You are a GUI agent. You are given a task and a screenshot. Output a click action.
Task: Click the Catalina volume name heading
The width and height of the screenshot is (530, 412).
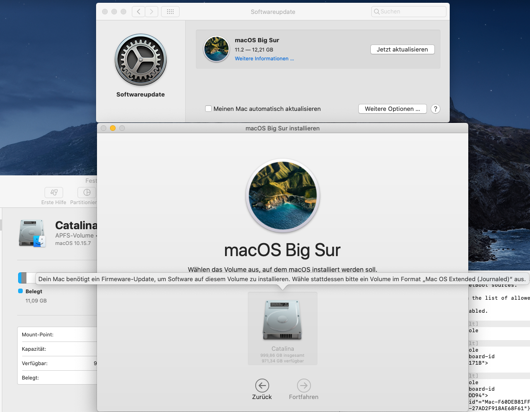coord(76,225)
